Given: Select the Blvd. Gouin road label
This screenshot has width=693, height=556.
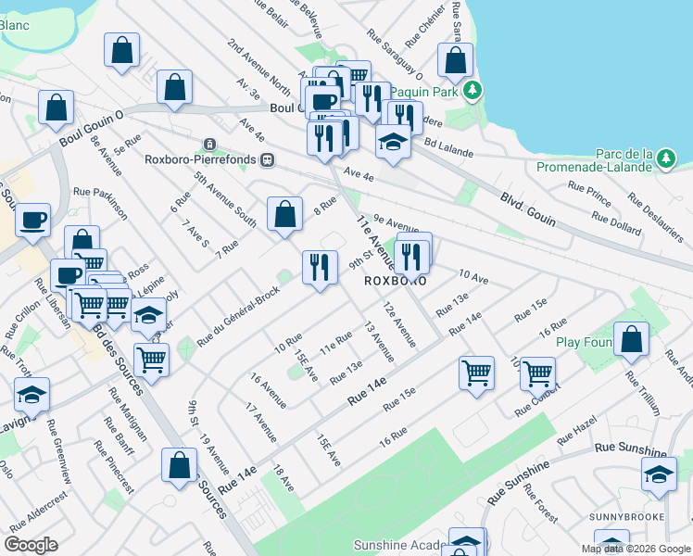Looking at the screenshot, I should (528, 209).
